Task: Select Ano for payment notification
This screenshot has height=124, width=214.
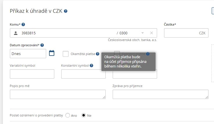Action: 68,115
